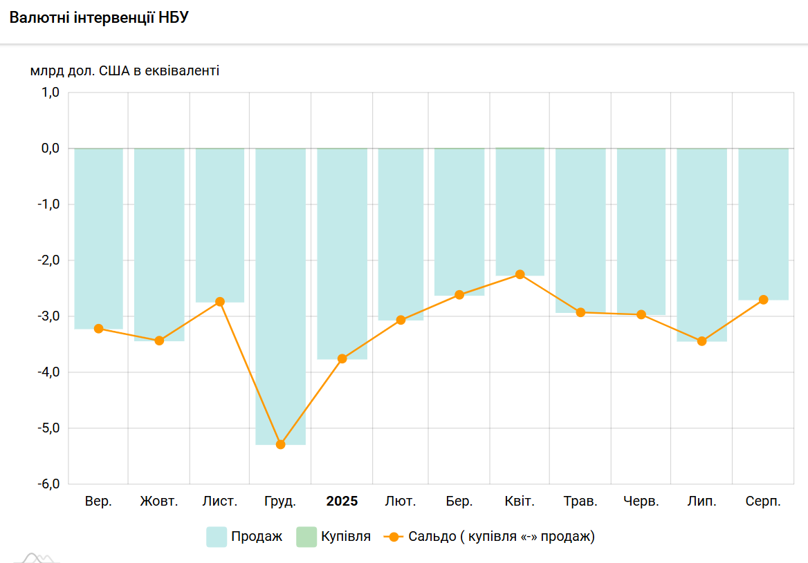Click the Черв. x-axis label
The image size is (808, 563).
[641, 502]
